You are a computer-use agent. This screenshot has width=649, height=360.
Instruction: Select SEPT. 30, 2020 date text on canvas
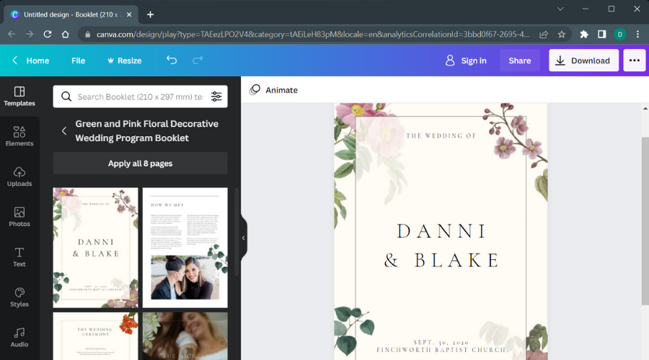(x=441, y=342)
